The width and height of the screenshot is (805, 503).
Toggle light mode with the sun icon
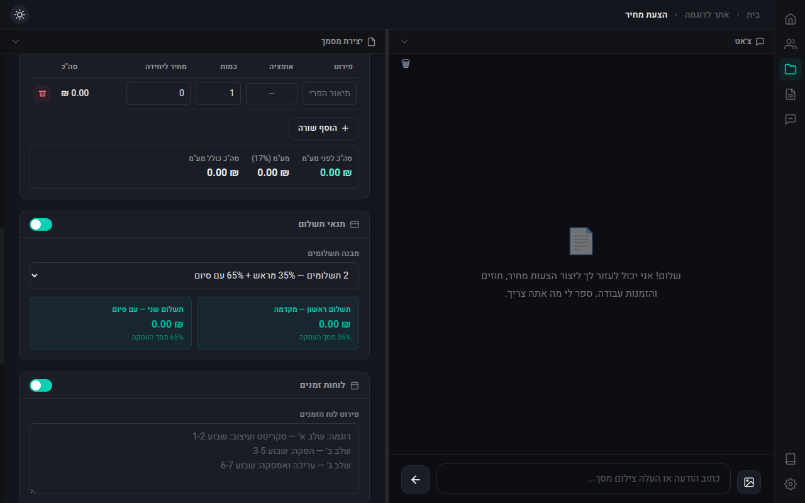pyautogui.click(x=19, y=14)
